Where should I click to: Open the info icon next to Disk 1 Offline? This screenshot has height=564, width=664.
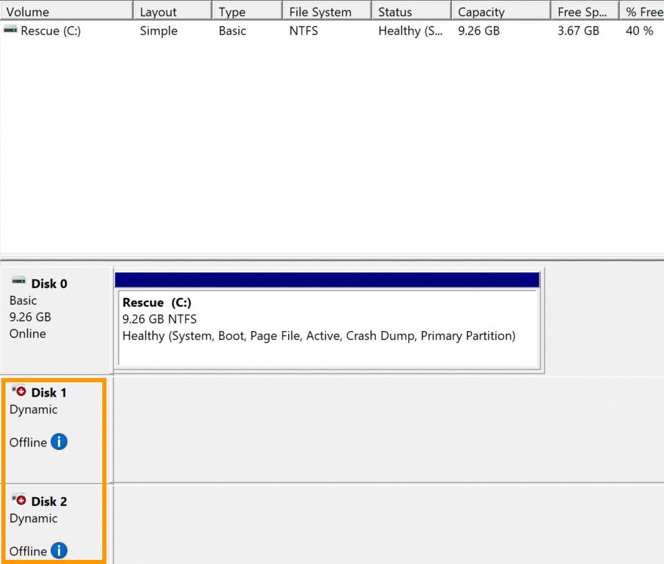(59, 442)
